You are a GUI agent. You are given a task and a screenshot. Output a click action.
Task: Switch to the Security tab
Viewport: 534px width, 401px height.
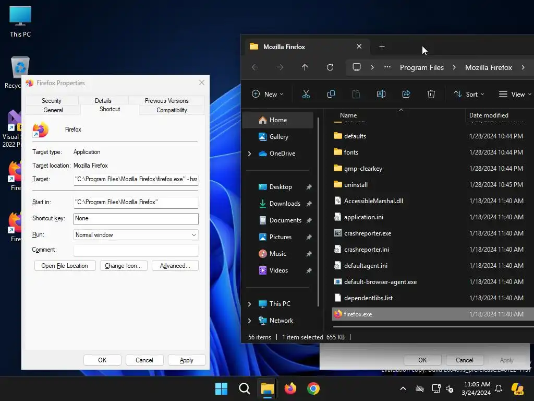point(52,101)
